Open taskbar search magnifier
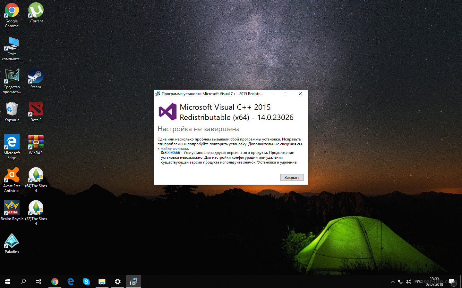 coord(23,282)
